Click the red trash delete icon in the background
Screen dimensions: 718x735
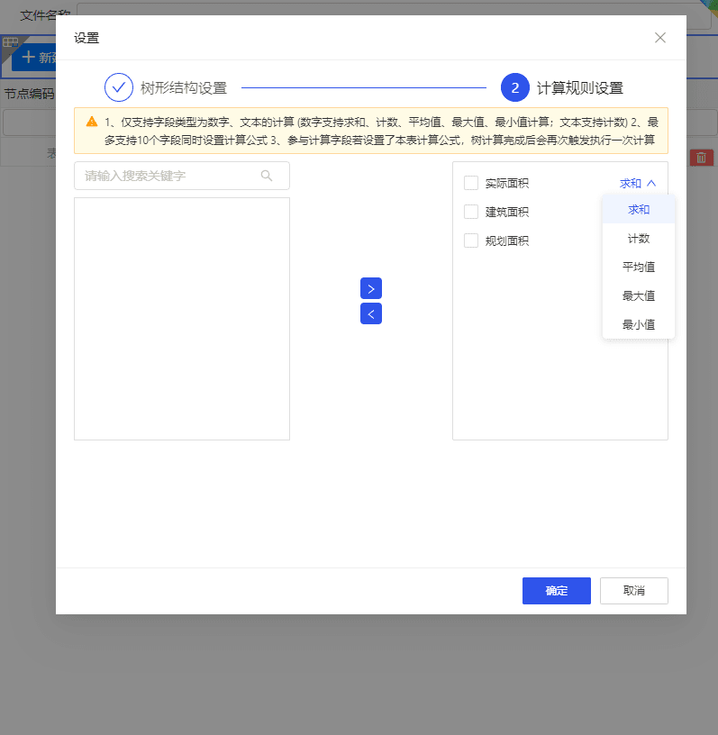(701, 158)
